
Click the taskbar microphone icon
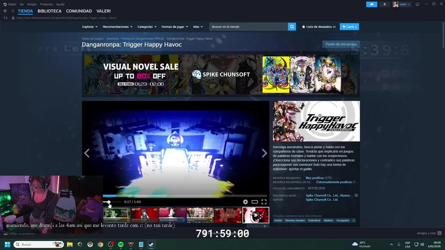click(399, 244)
